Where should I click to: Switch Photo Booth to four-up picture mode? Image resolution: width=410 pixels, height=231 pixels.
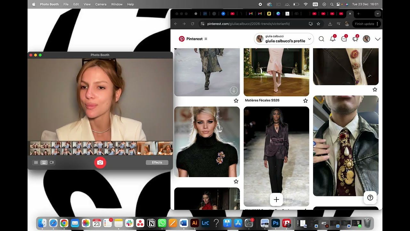coord(36,163)
